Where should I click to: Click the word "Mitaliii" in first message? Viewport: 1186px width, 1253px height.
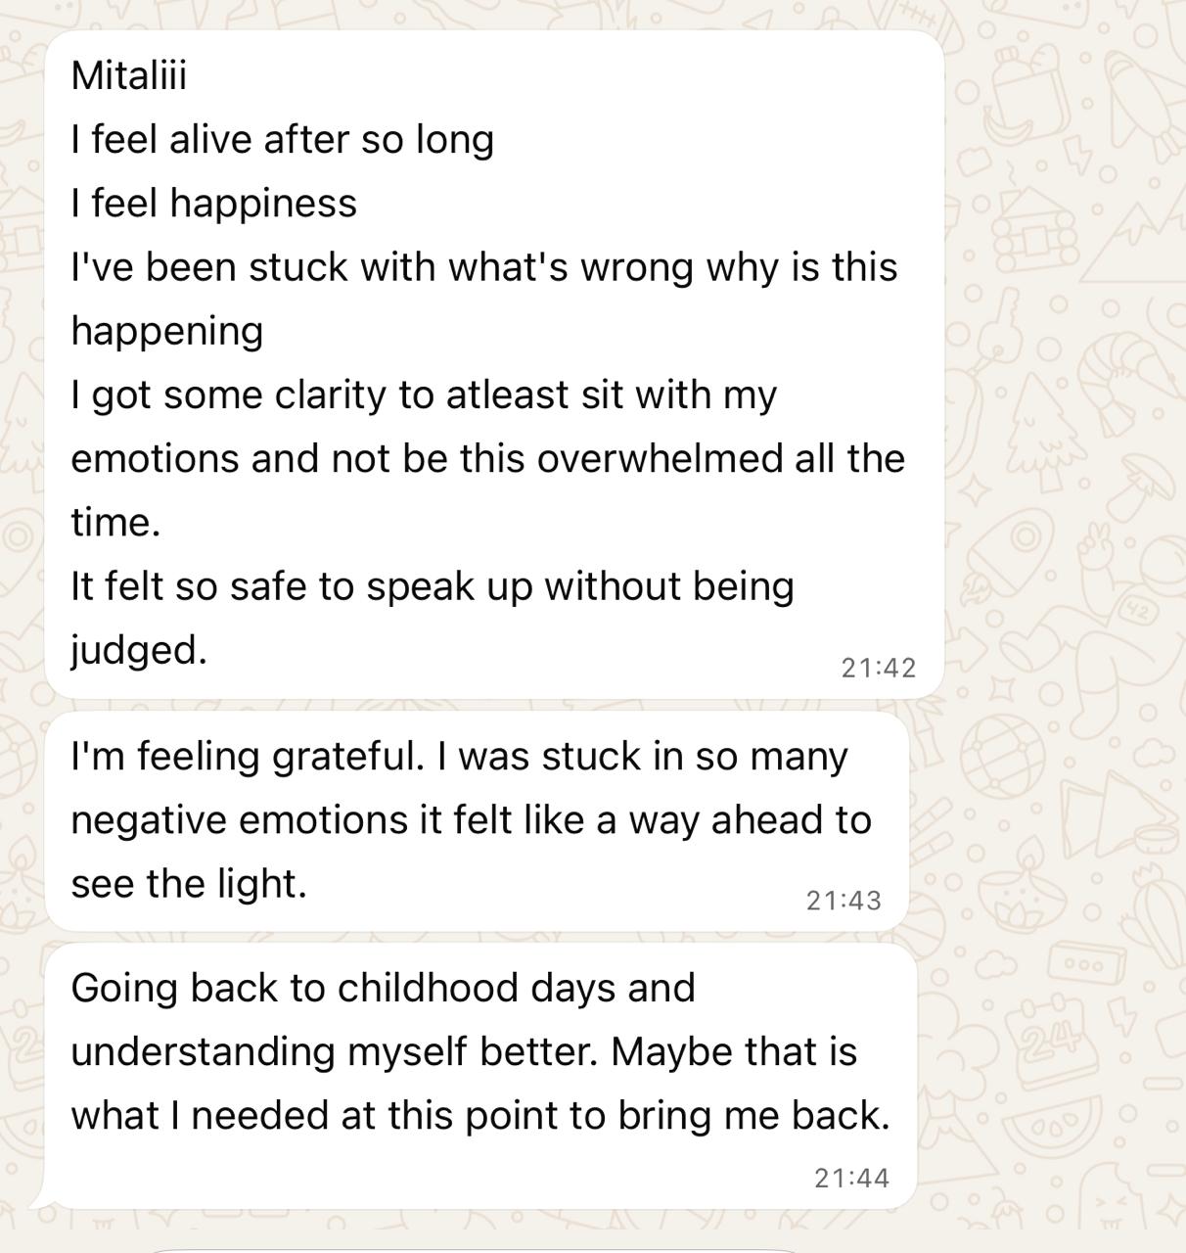point(128,75)
